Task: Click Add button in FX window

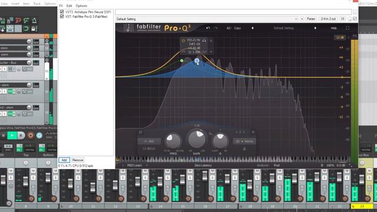Action: pyautogui.click(x=64, y=160)
